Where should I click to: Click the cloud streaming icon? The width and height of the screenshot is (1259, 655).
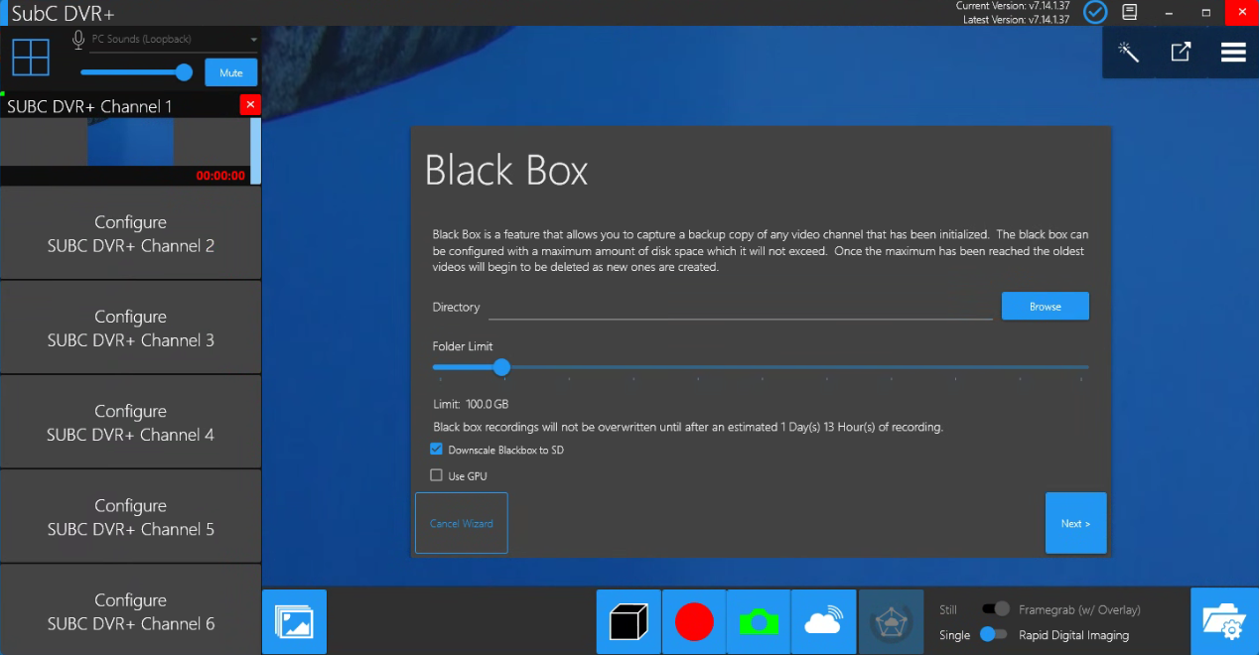click(x=824, y=622)
